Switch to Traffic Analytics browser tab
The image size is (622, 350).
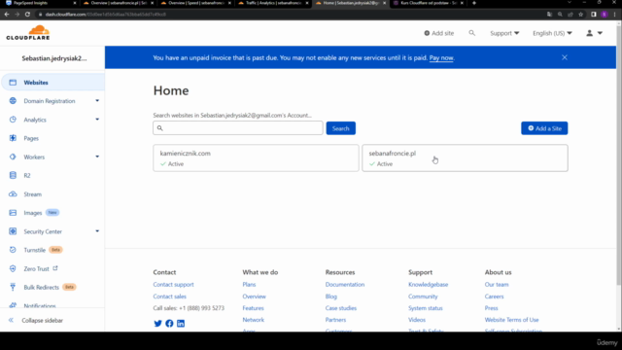point(273,3)
